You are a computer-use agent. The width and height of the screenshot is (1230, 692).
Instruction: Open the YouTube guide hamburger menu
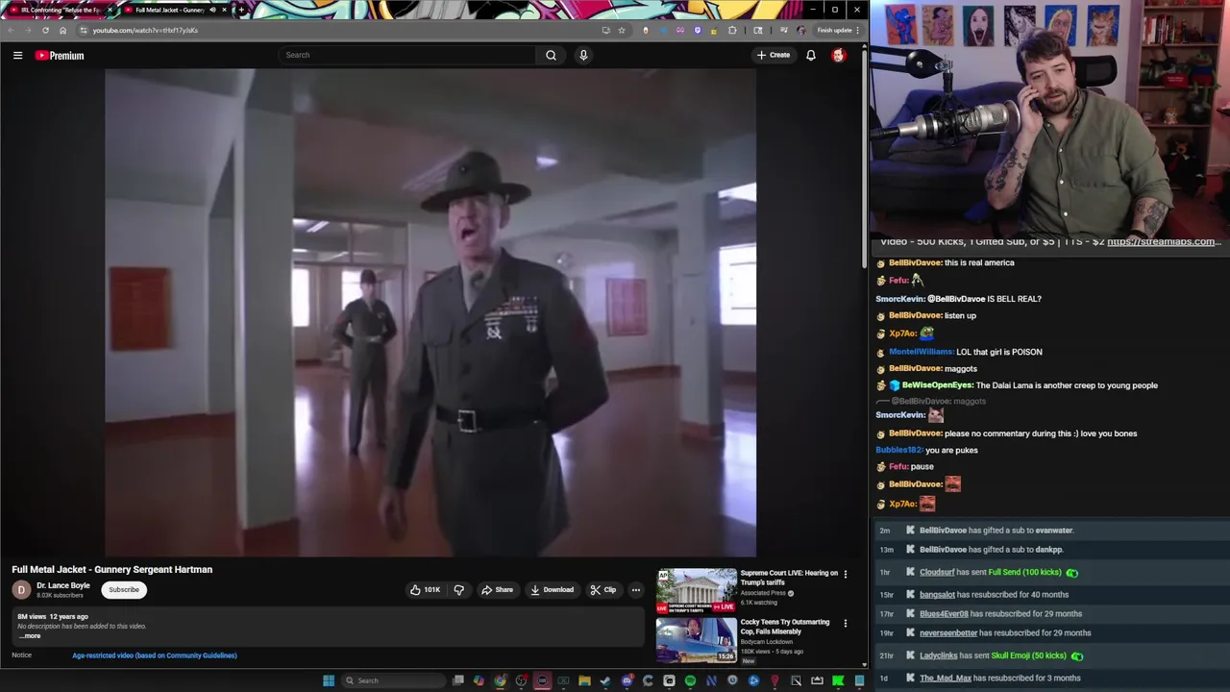coord(17,55)
